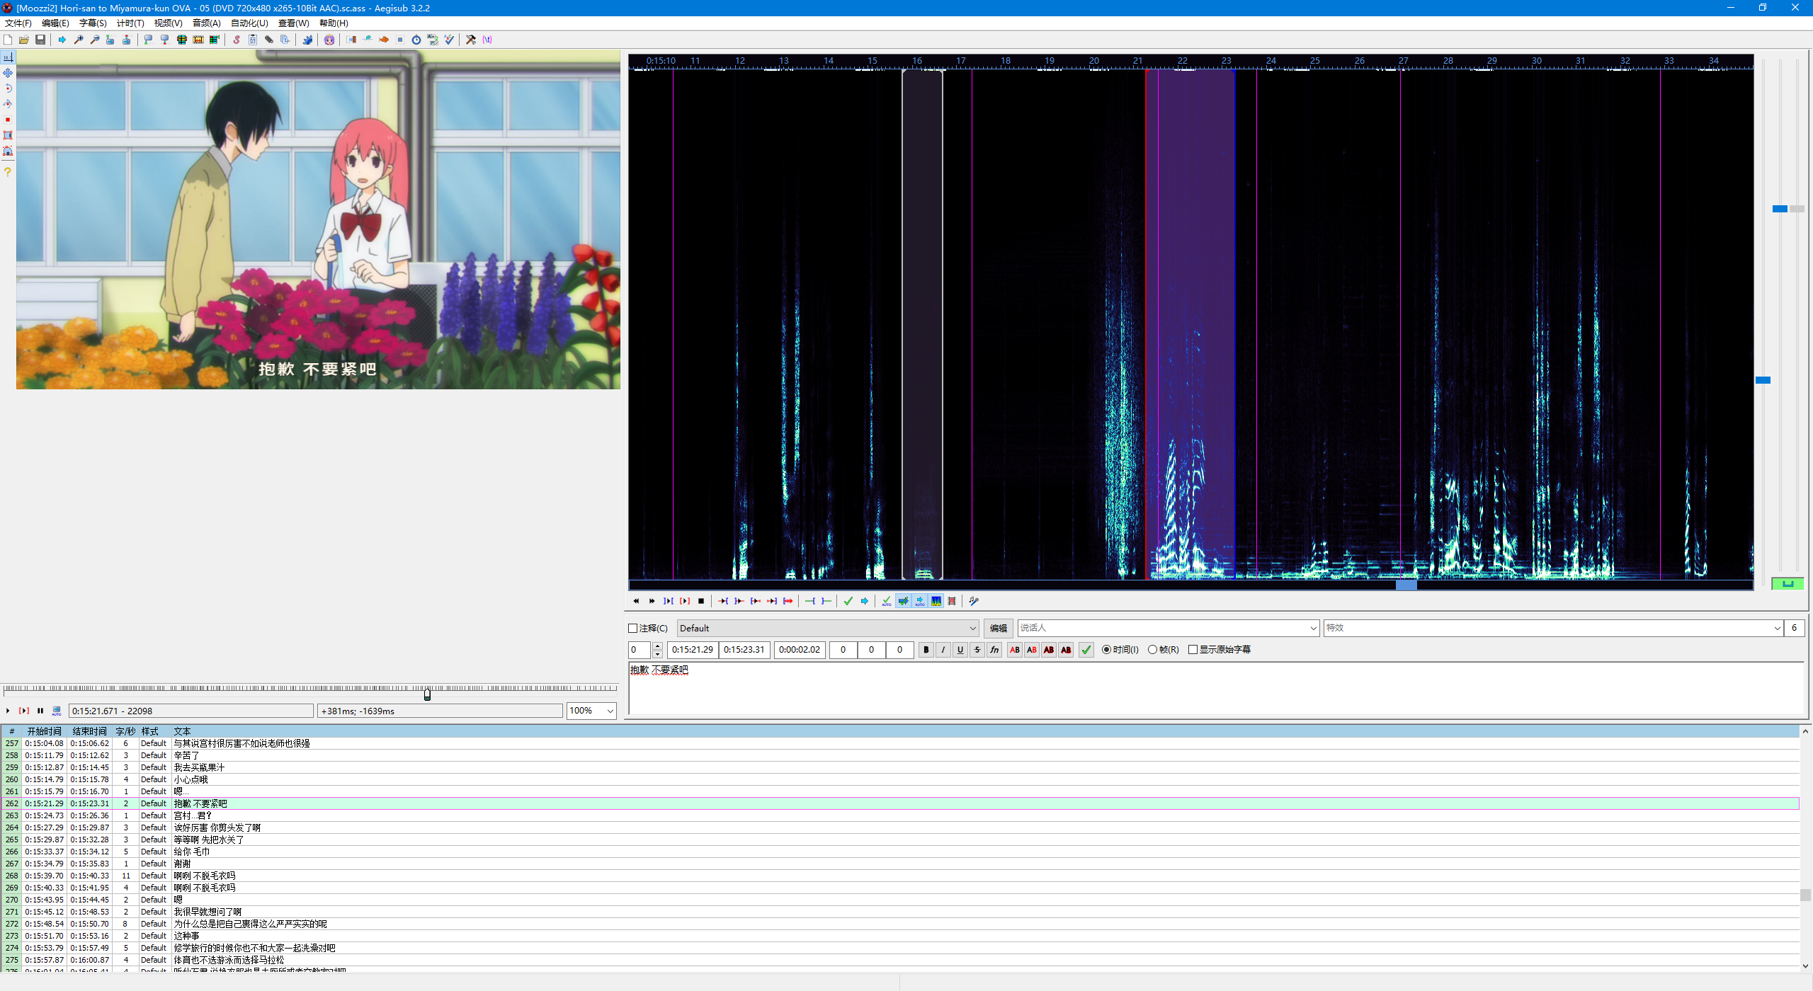Screen dimensions: 1813x991
Task: Open Properties clipboard icon
Action: tap(253, 40)
